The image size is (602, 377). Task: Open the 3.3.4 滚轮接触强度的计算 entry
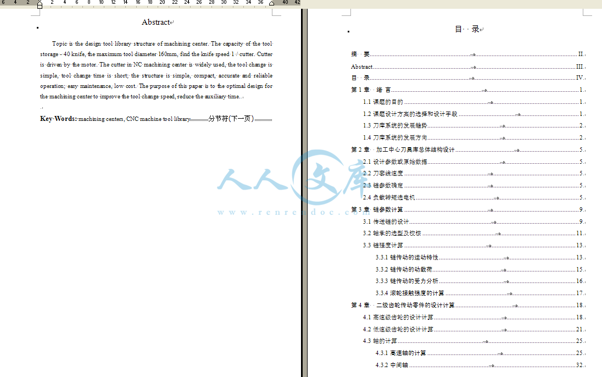click(480, 293)
